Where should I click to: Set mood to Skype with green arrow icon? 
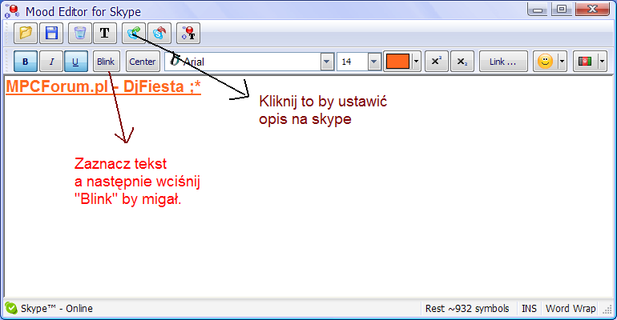(134, 33)
